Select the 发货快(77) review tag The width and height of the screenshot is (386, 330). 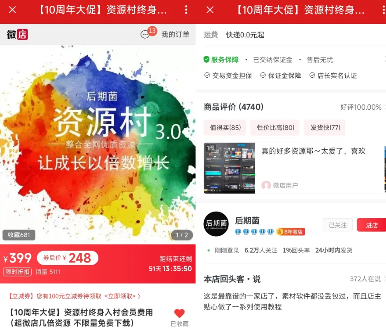click(x=325, y=127)
